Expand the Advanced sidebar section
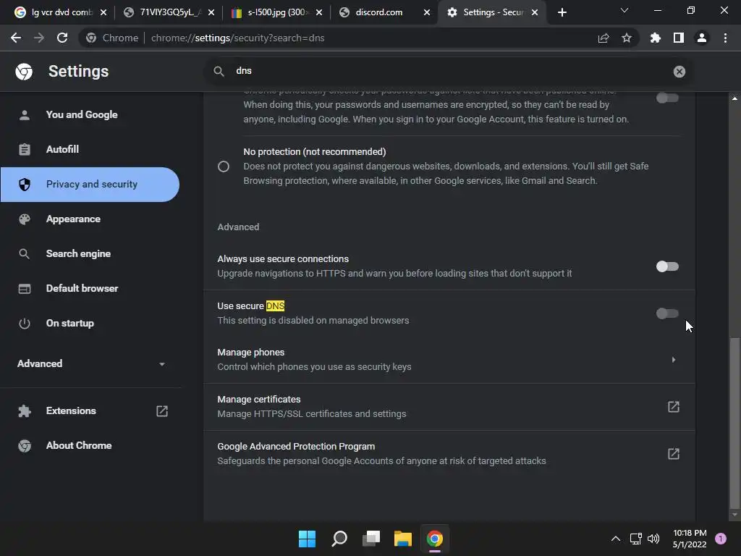Screen dimensions: 741x556 point(91,363)
